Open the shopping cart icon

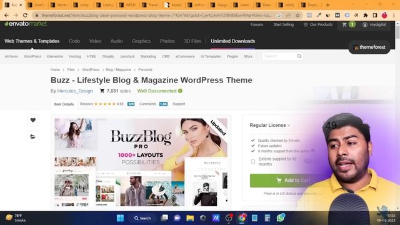click(x=344, y=24)
